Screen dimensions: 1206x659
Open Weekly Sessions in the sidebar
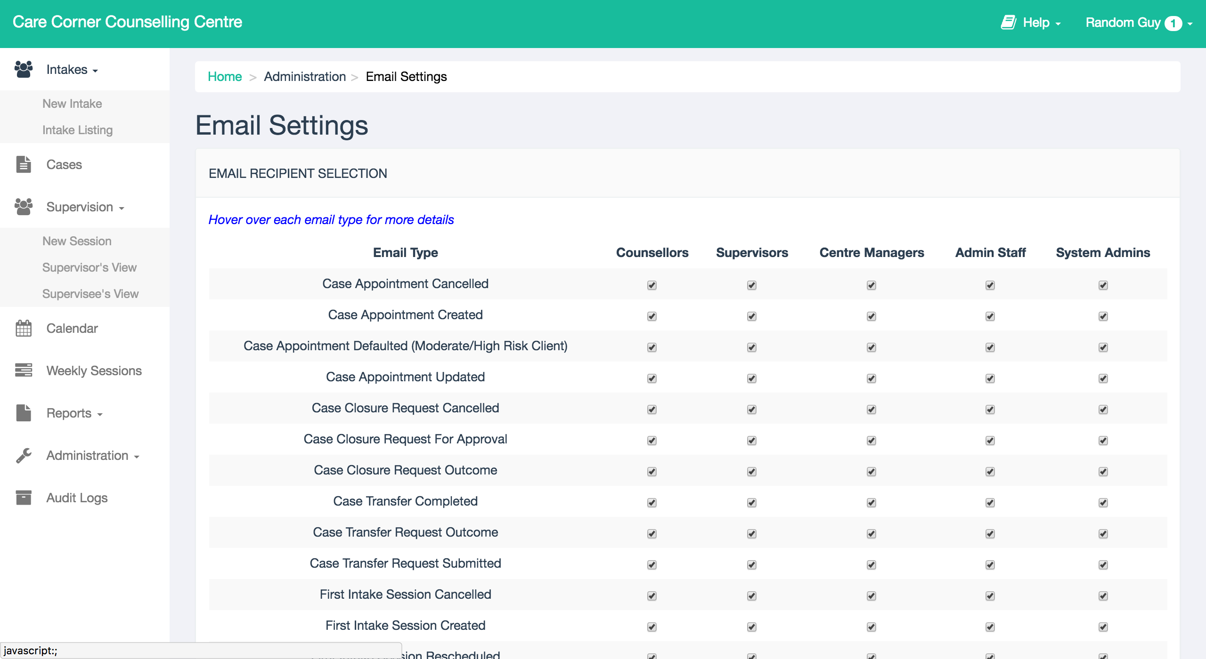click(x=94, y=370)
